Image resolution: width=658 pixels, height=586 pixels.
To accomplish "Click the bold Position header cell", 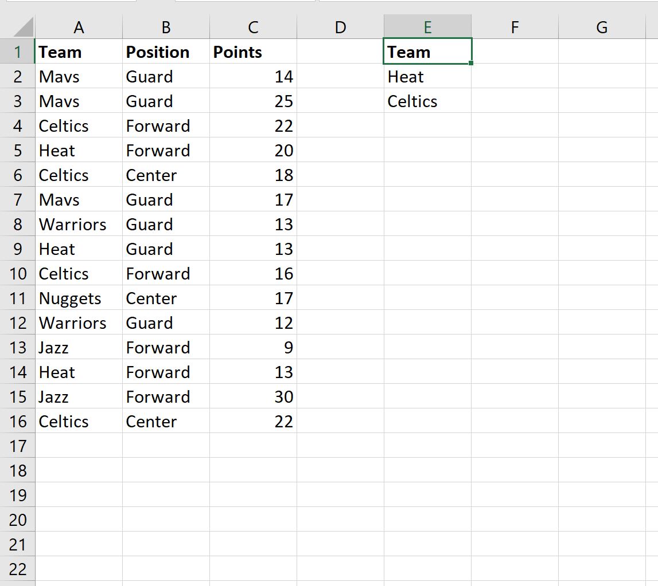I will [166, 52].
